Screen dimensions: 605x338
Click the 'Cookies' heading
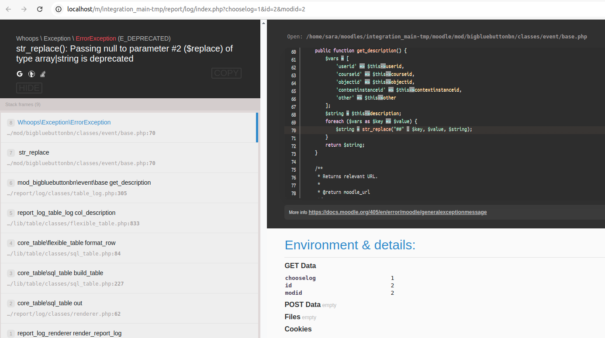coord(298,329)
